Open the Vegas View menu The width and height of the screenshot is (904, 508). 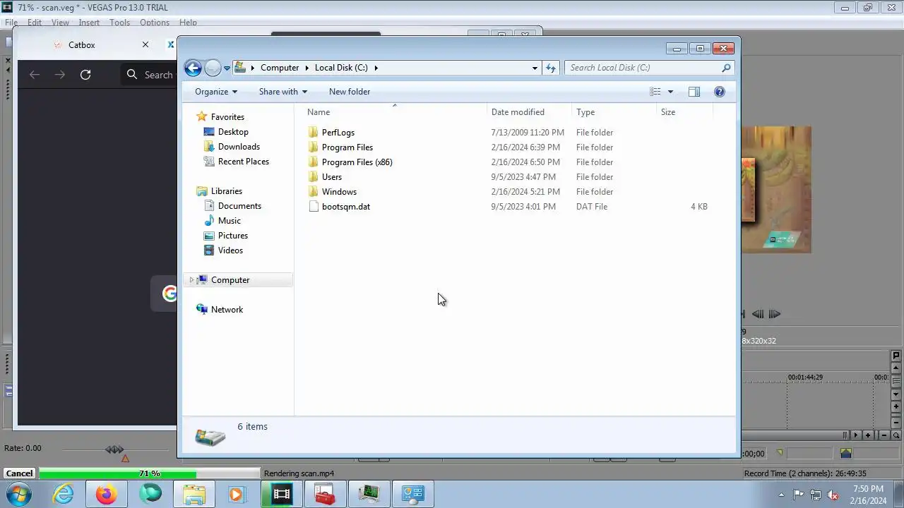(x=60, y=23)
